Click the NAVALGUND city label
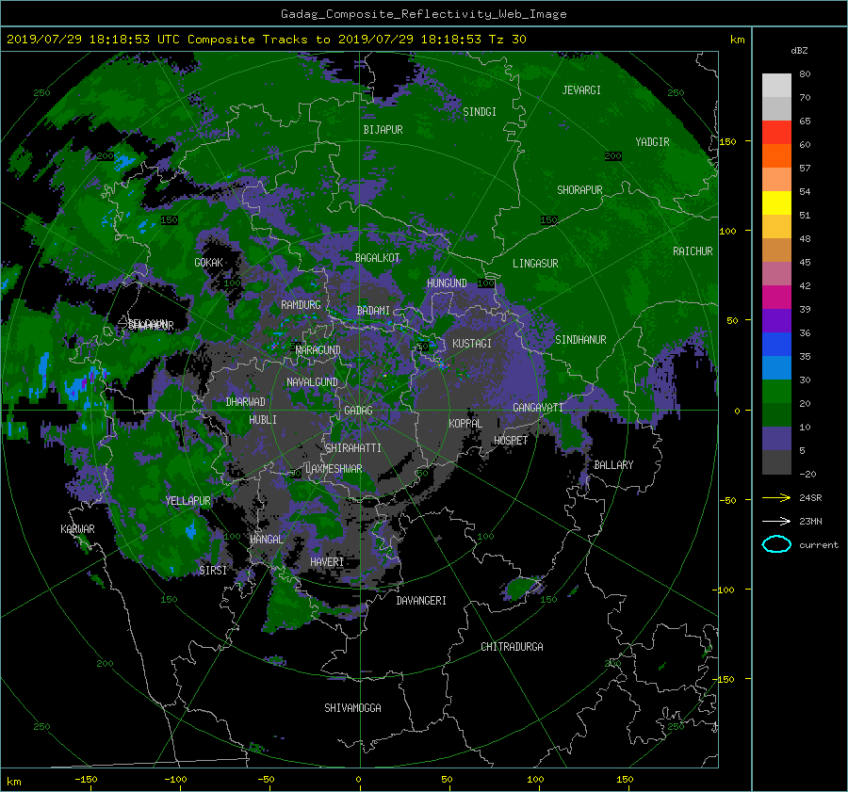This screenshot has width=848, height=792. [312, 382]
